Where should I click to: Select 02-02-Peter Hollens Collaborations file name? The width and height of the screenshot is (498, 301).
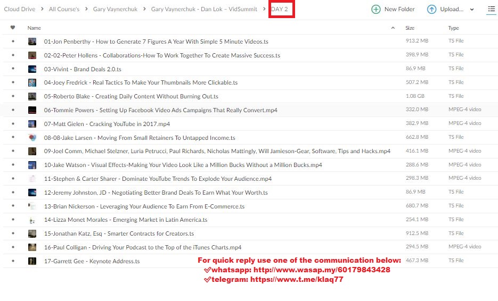pos(162,55)
